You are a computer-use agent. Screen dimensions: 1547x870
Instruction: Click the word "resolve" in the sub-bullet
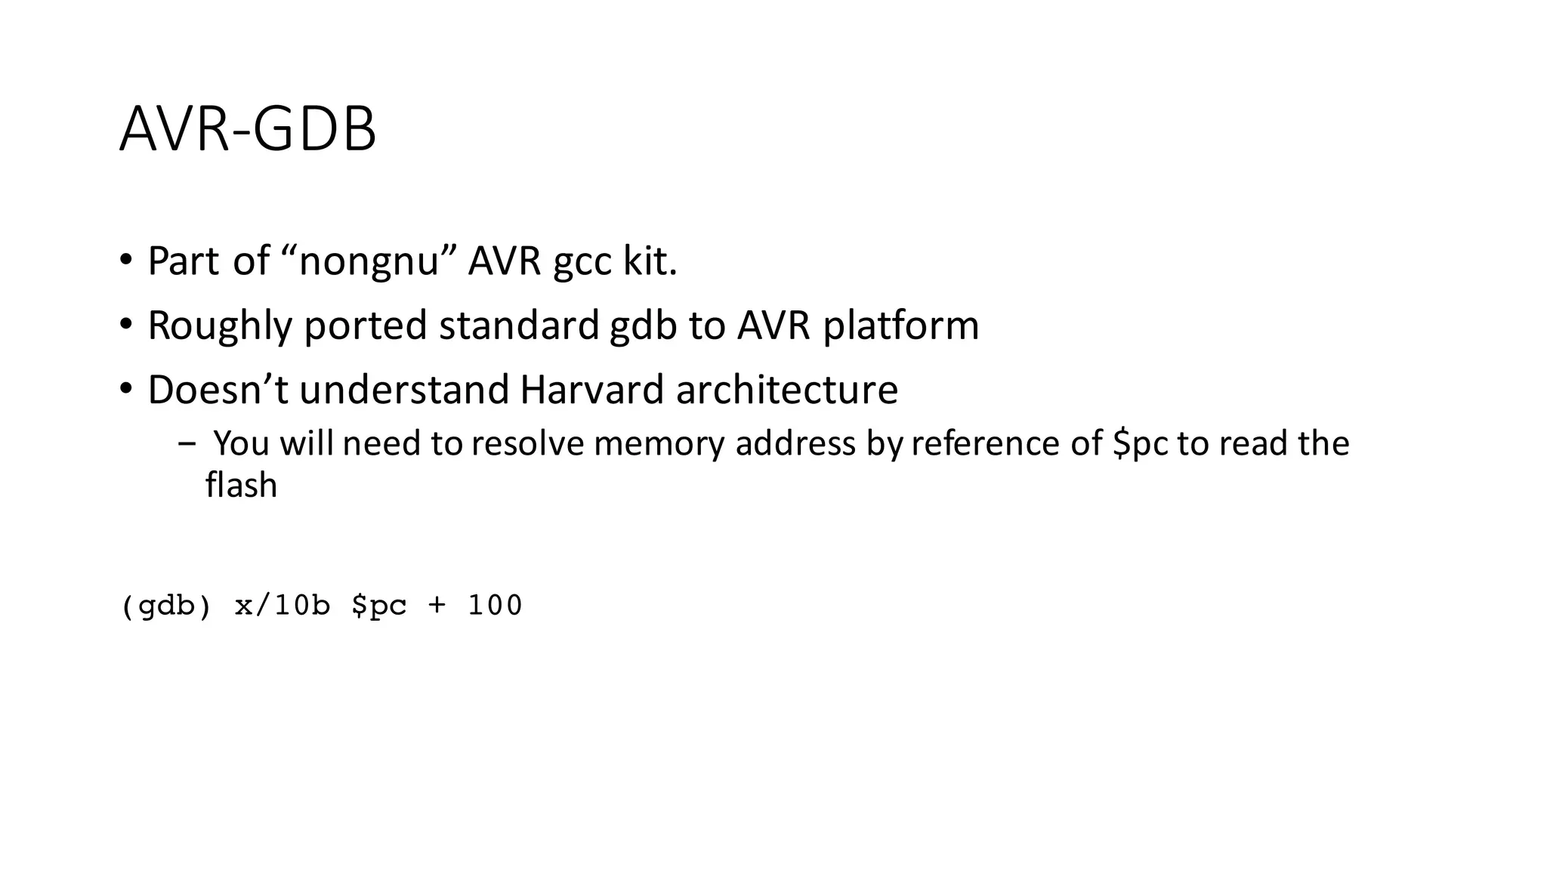527,443
